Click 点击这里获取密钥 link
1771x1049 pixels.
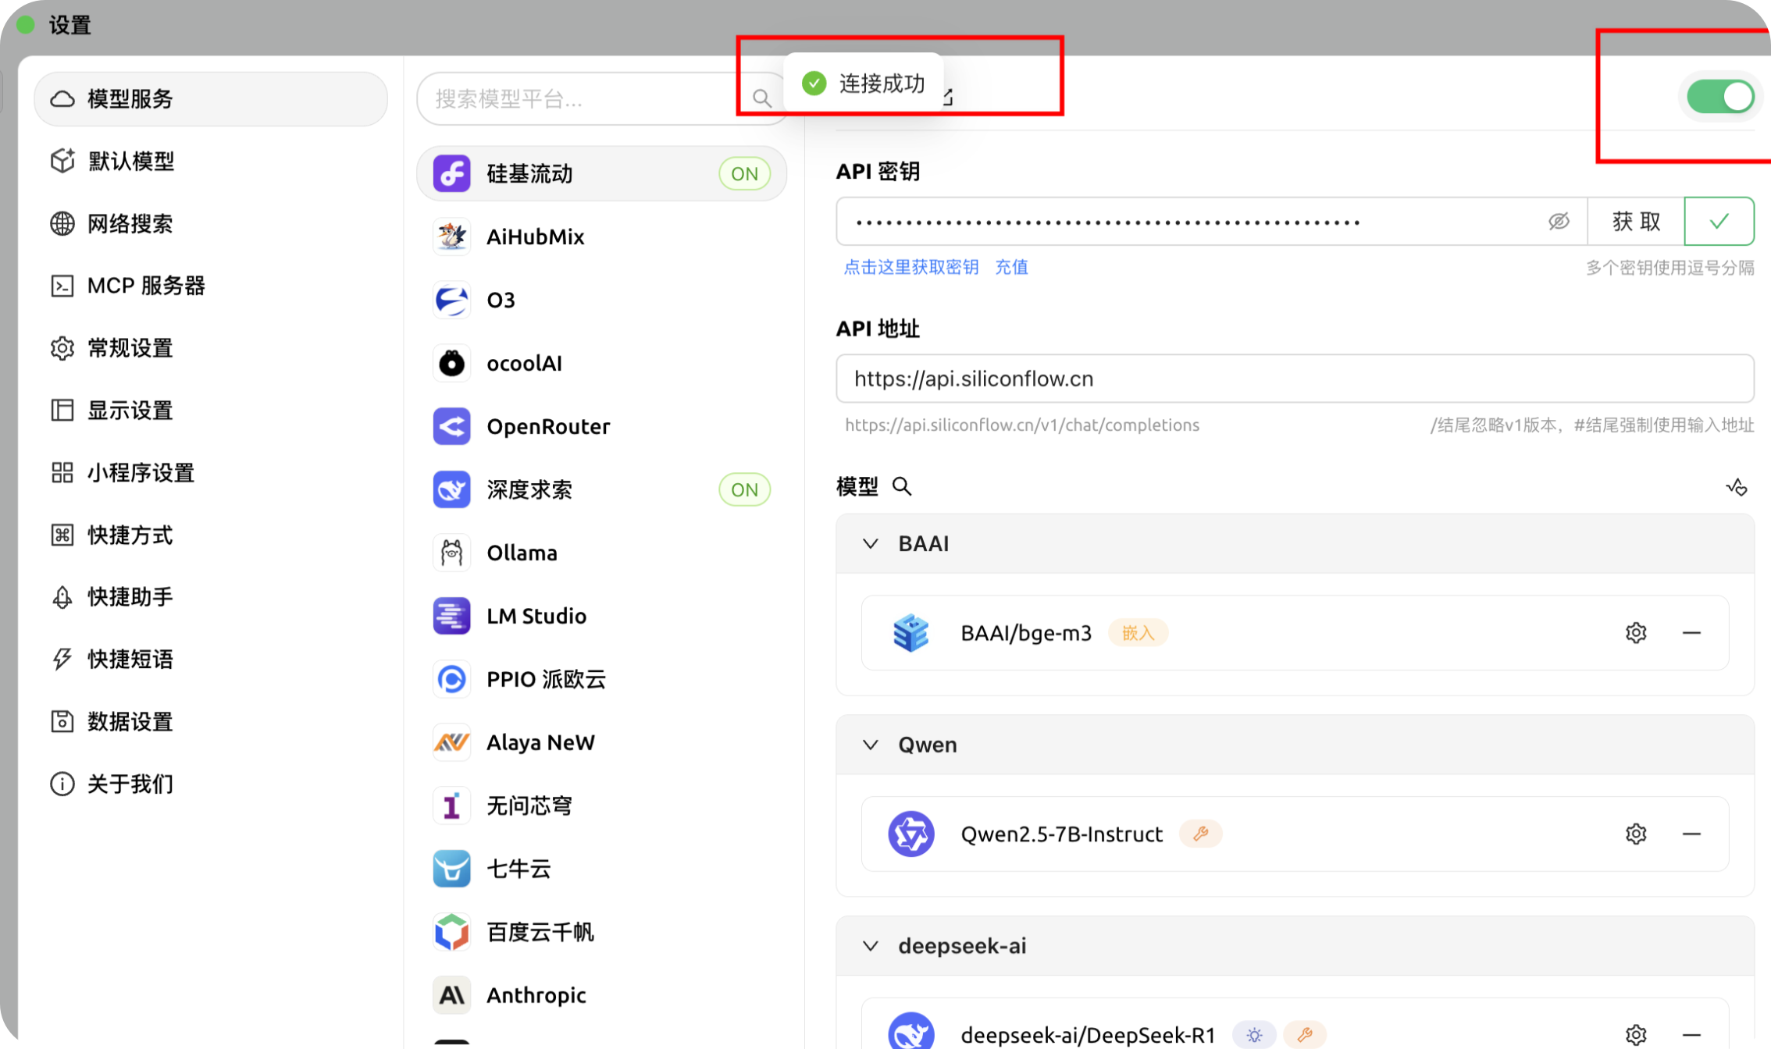pyautogui.click(x=910, y=267)
